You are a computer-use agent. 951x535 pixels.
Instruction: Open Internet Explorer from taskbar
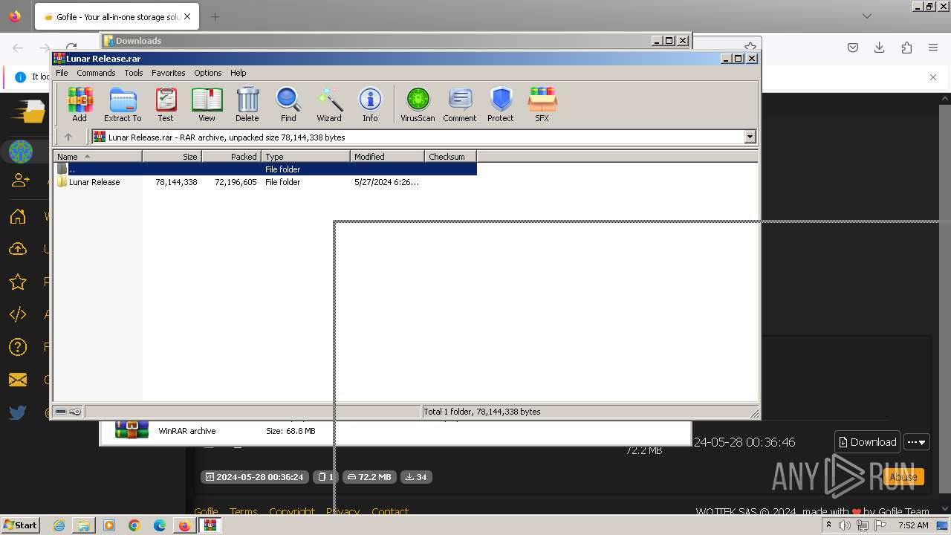(x=59, y=525)
